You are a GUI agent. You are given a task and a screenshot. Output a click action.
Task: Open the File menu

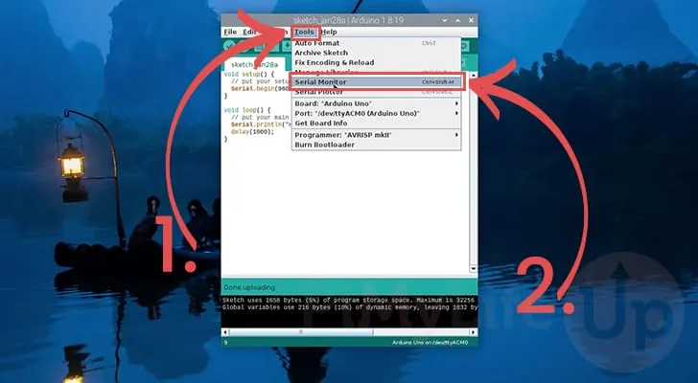click(x=230, y=32)
